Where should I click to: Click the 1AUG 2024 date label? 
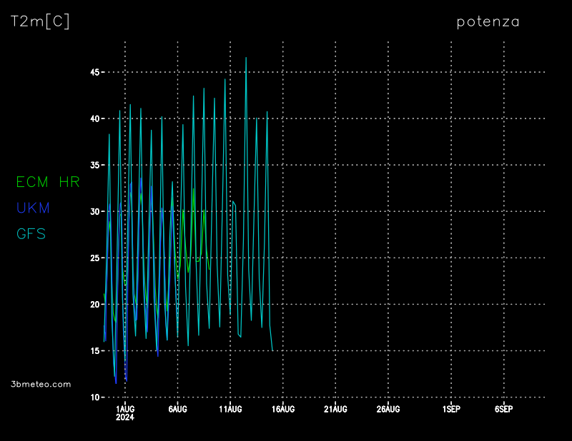coord(125,412)
